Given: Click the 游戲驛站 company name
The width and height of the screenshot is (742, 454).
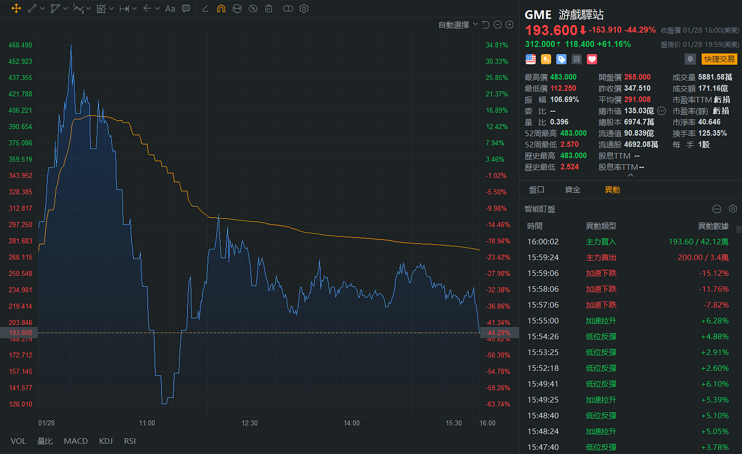Looking at the screenshot, I should click(581, 14).
